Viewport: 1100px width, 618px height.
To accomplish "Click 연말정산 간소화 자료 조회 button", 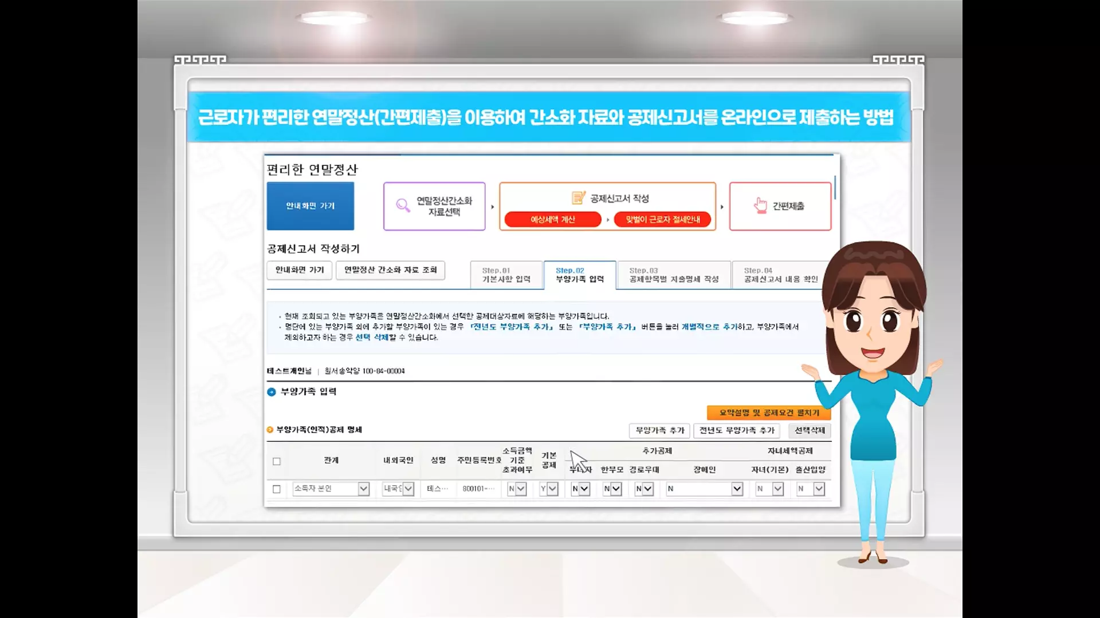I will (391, 270).
